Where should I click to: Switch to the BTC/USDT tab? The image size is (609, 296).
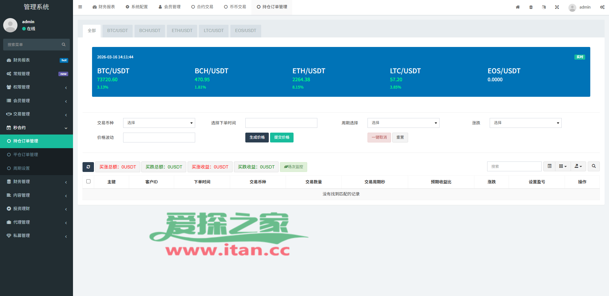pyautogui.click(x=117, y=31)
